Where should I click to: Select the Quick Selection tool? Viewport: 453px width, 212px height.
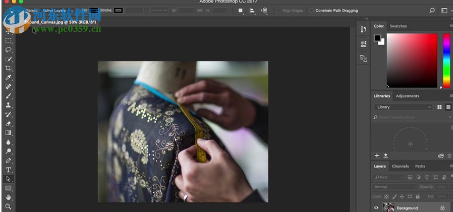click(8, 59)
